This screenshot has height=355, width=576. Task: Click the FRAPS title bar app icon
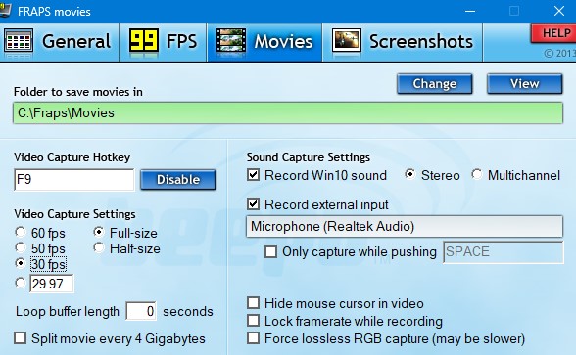[4, 11]
